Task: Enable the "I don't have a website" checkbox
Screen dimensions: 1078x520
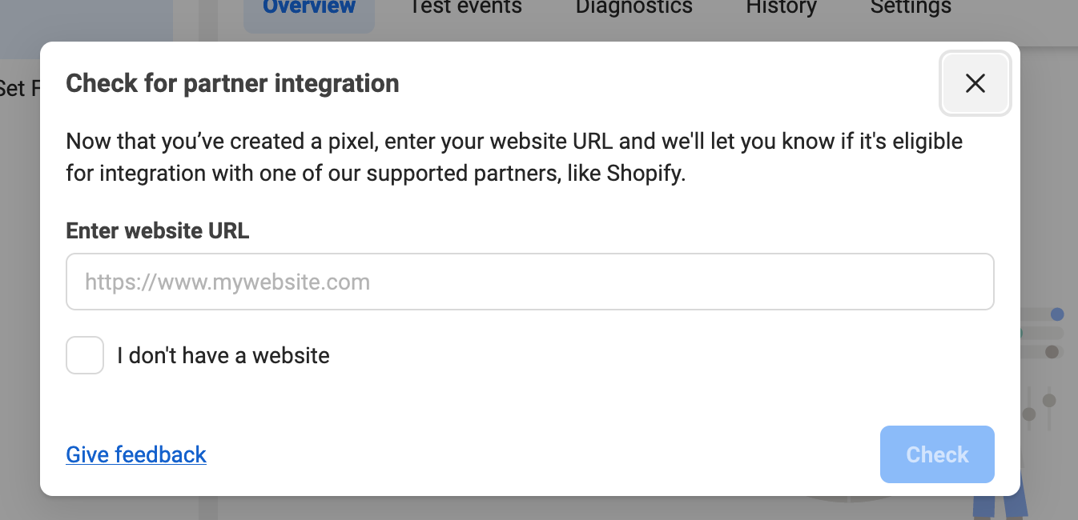Action: 85,355
